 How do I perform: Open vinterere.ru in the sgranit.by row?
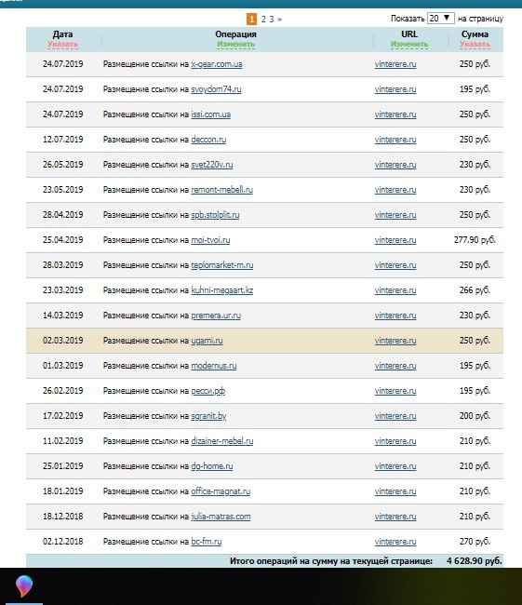395,416
